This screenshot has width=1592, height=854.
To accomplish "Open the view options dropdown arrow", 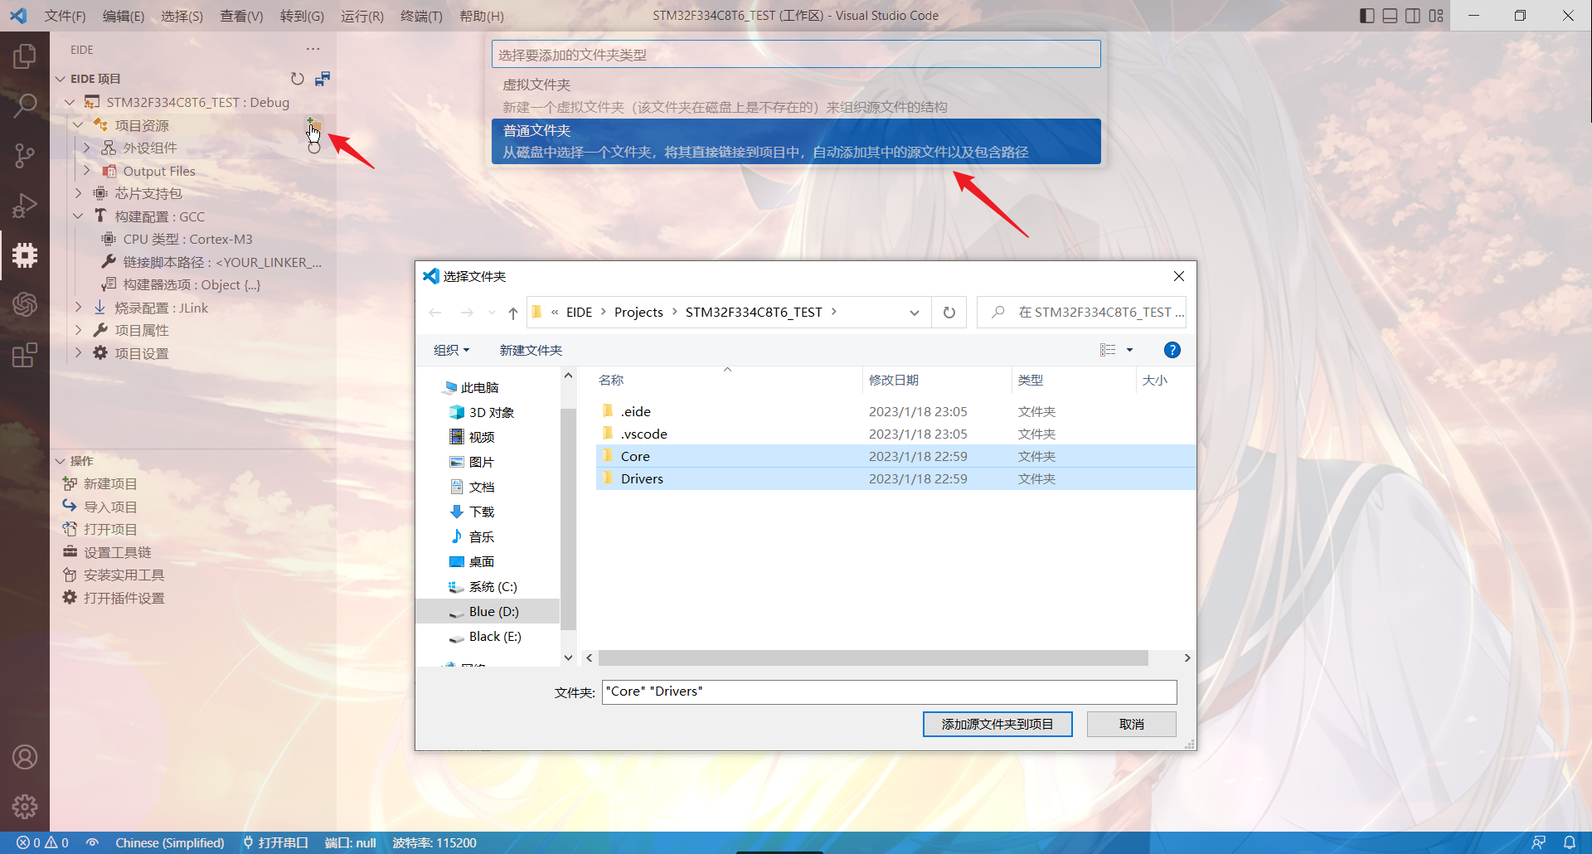I will [x=1129, y=350].
